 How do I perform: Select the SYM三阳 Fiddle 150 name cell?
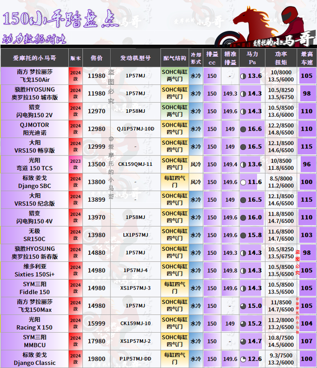click(x=35, y=288)
